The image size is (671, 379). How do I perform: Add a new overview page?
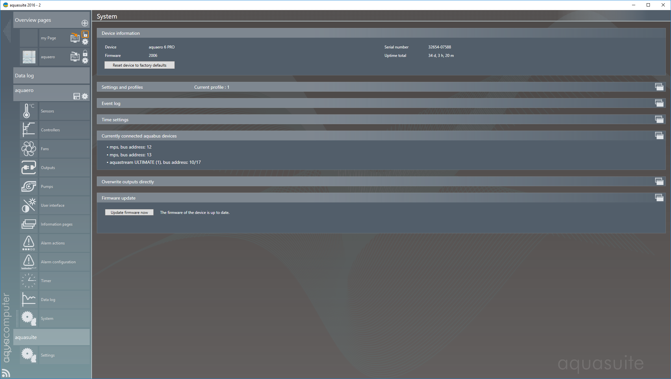tap(85, 23)
